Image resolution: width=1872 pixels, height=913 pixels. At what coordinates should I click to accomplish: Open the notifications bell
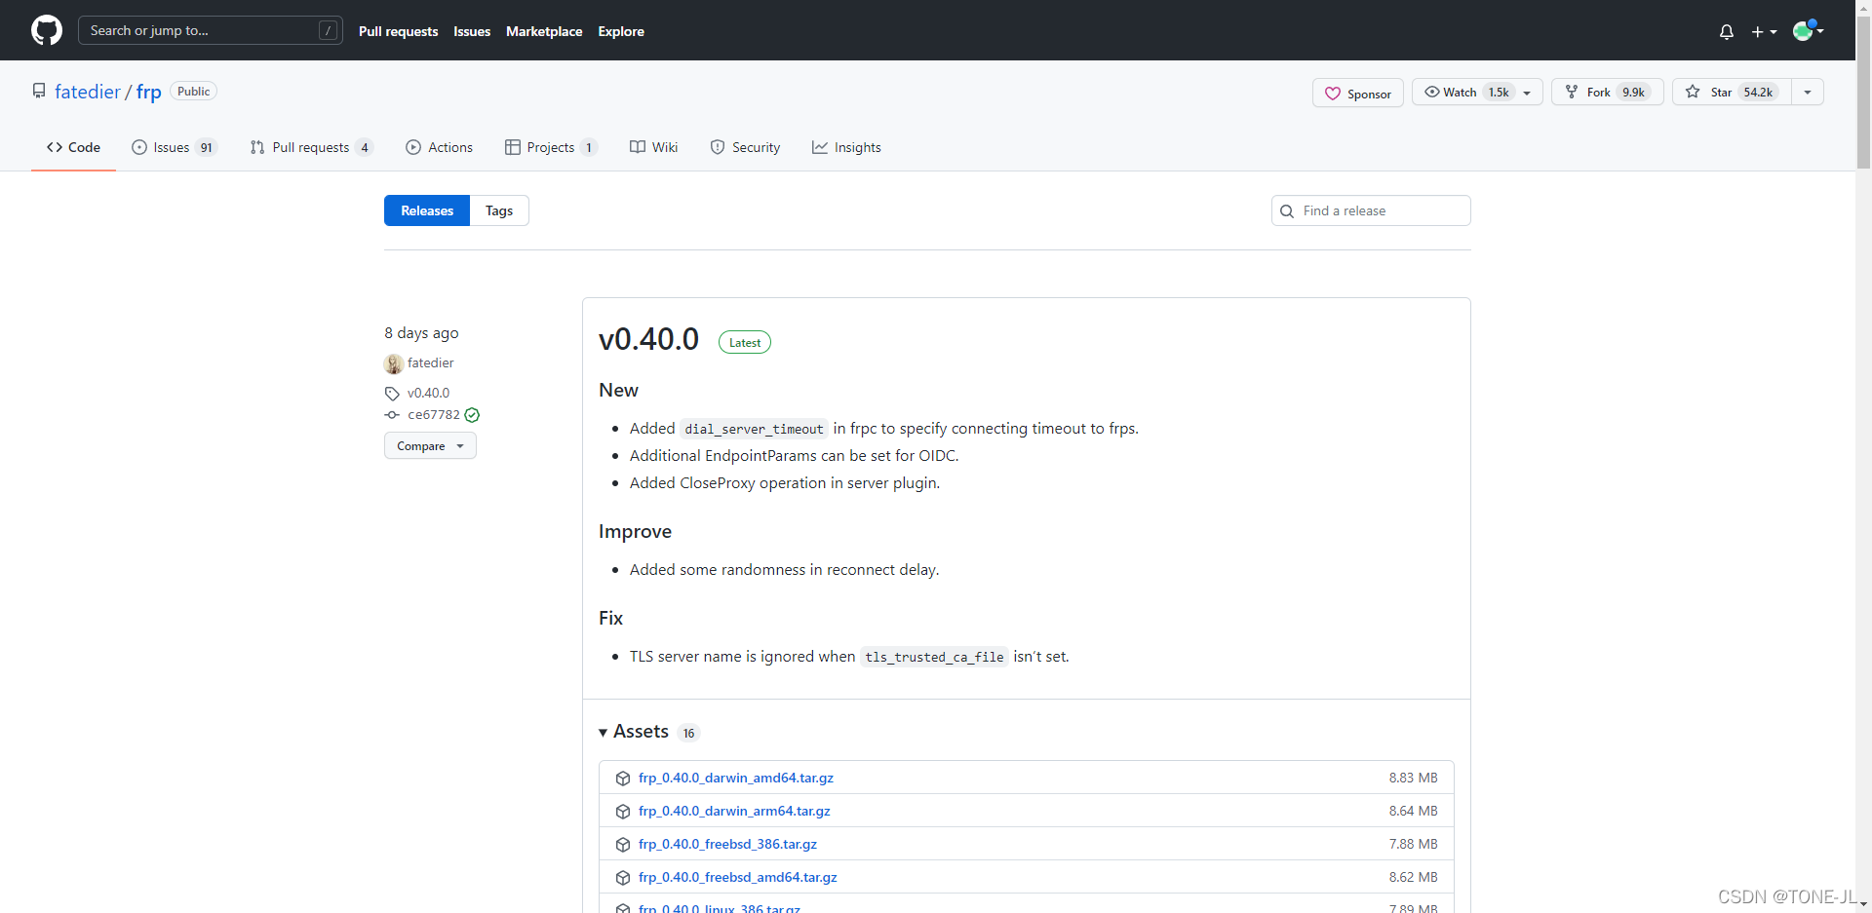coord(1727,31)
